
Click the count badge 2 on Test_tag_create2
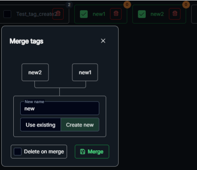[x=69, y=5]
